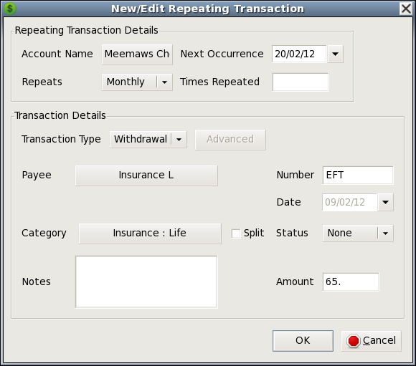The width and height of the screenshot is (416, 366).
Task: Click the green dollar application icon
Action: pyautogui.click(x=10, y=9)
